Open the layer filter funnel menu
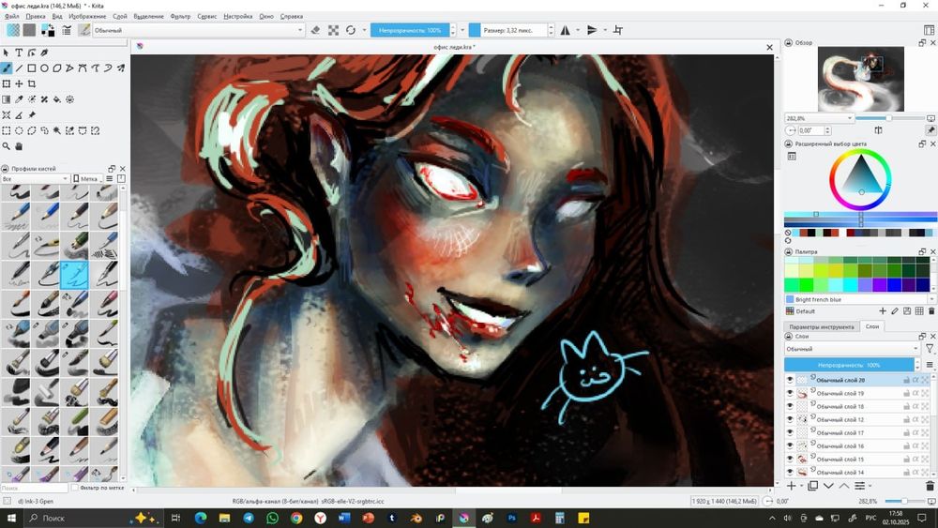The image size is (938, 528). pos(930,349)
